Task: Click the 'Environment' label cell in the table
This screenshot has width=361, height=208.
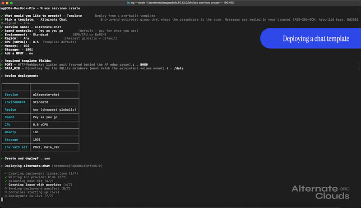Action: [x=16, y=102]
